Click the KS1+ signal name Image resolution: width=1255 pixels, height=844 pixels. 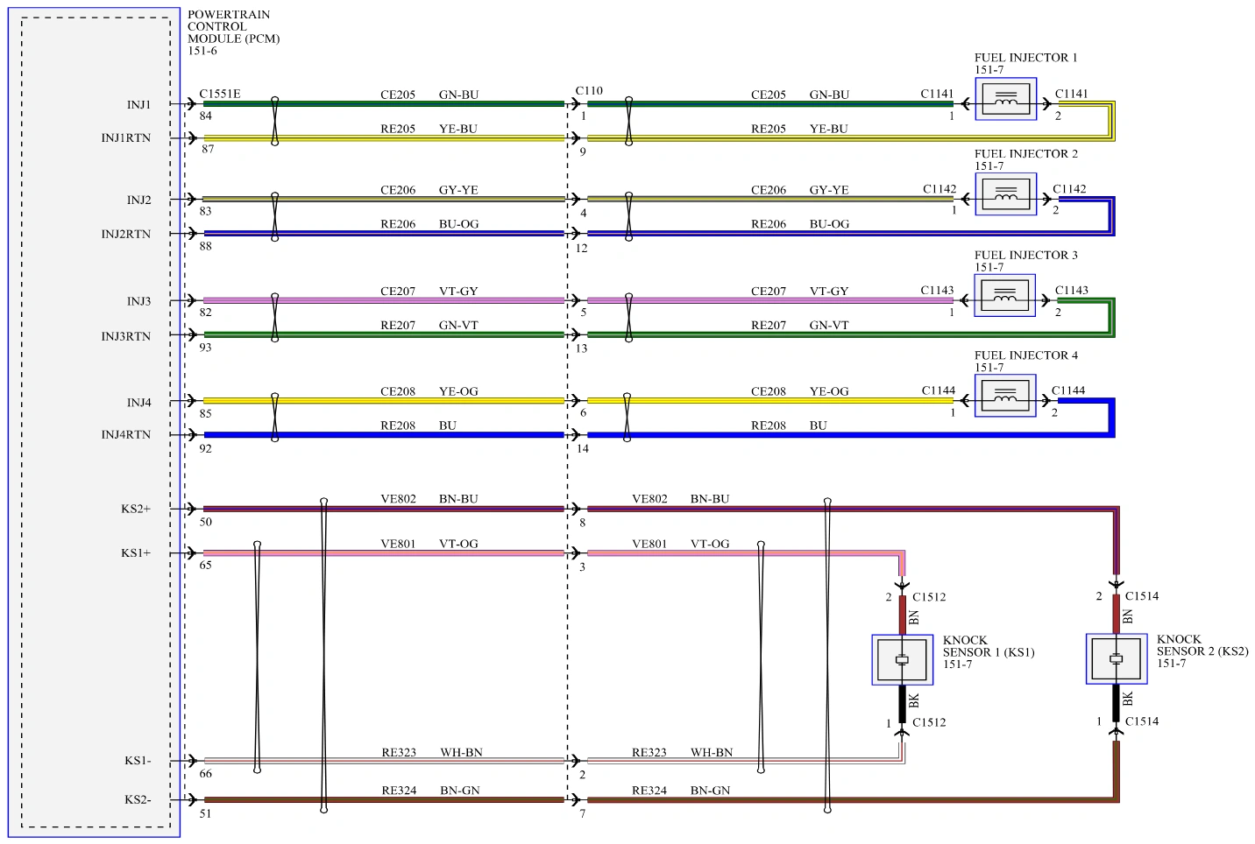(x=136, y=552)
